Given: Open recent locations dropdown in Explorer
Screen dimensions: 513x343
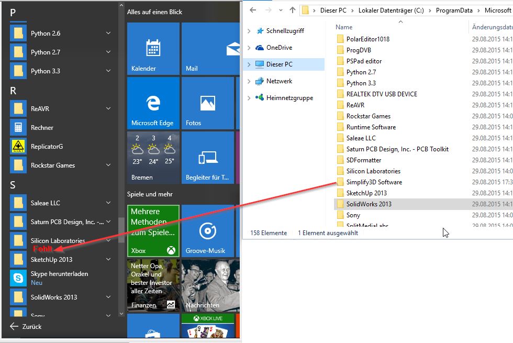Looking at the screenshot, I should click(281, 10).
